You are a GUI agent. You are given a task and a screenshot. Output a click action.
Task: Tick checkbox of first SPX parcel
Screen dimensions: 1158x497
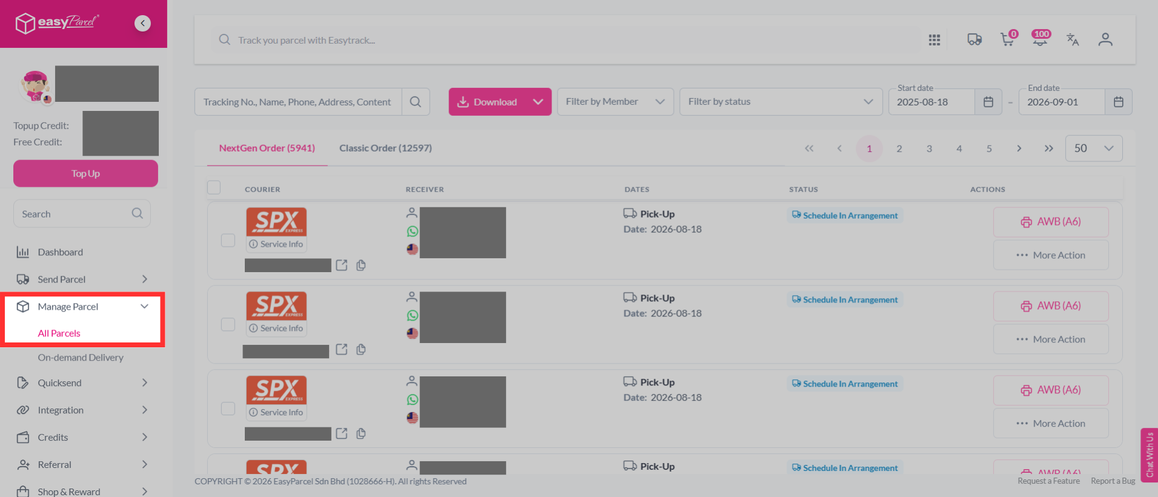pos(228,241)
